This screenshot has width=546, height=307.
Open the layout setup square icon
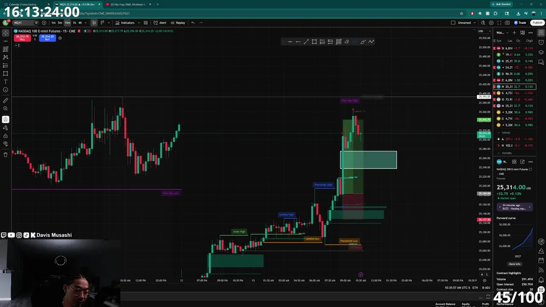point(453,23)
